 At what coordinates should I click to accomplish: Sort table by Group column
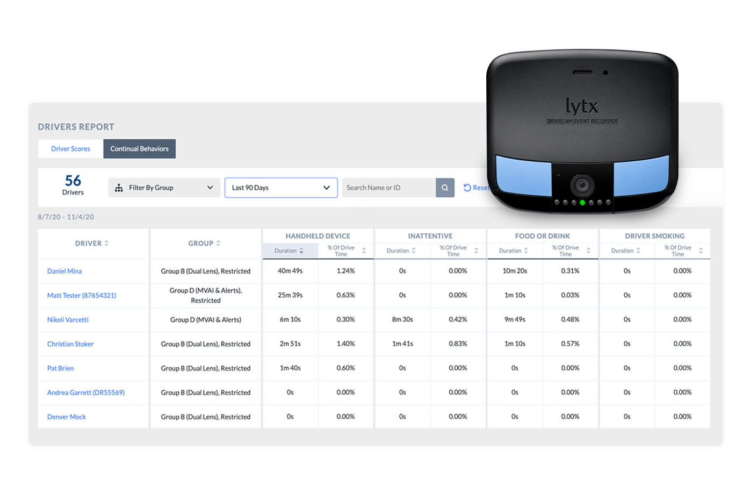[204, 244]
